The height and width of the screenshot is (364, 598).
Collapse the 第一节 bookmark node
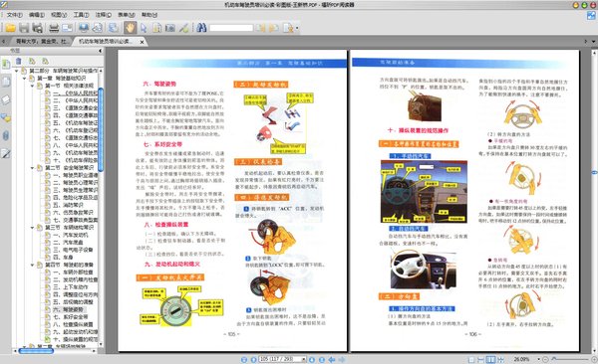point(33,87)
